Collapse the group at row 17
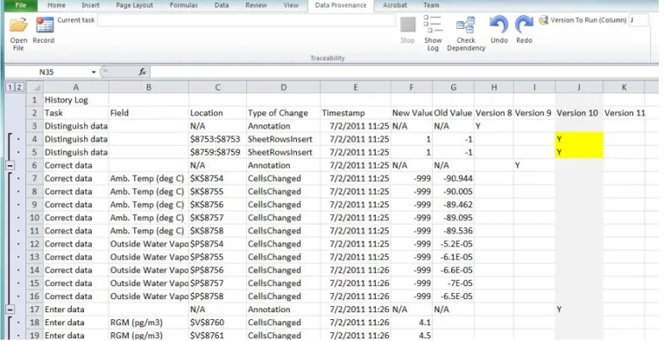 pos(10,310)
